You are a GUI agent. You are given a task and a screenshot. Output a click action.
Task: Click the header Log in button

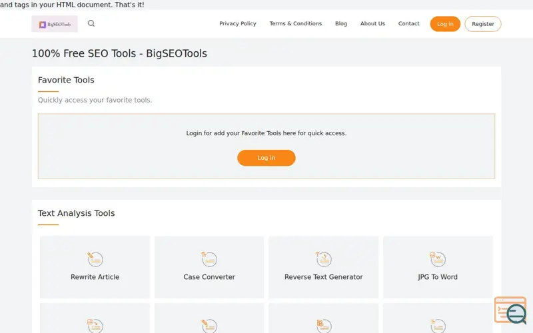[445, 24]
